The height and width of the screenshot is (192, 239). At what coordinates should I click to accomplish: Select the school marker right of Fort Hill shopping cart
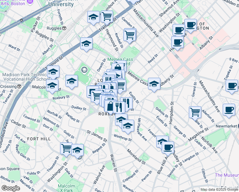click(x=77, y=151)
